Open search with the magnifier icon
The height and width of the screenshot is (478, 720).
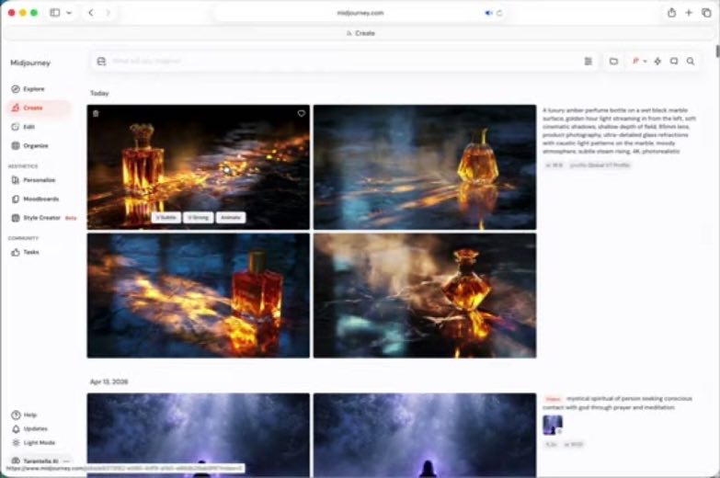pos(691,61)
